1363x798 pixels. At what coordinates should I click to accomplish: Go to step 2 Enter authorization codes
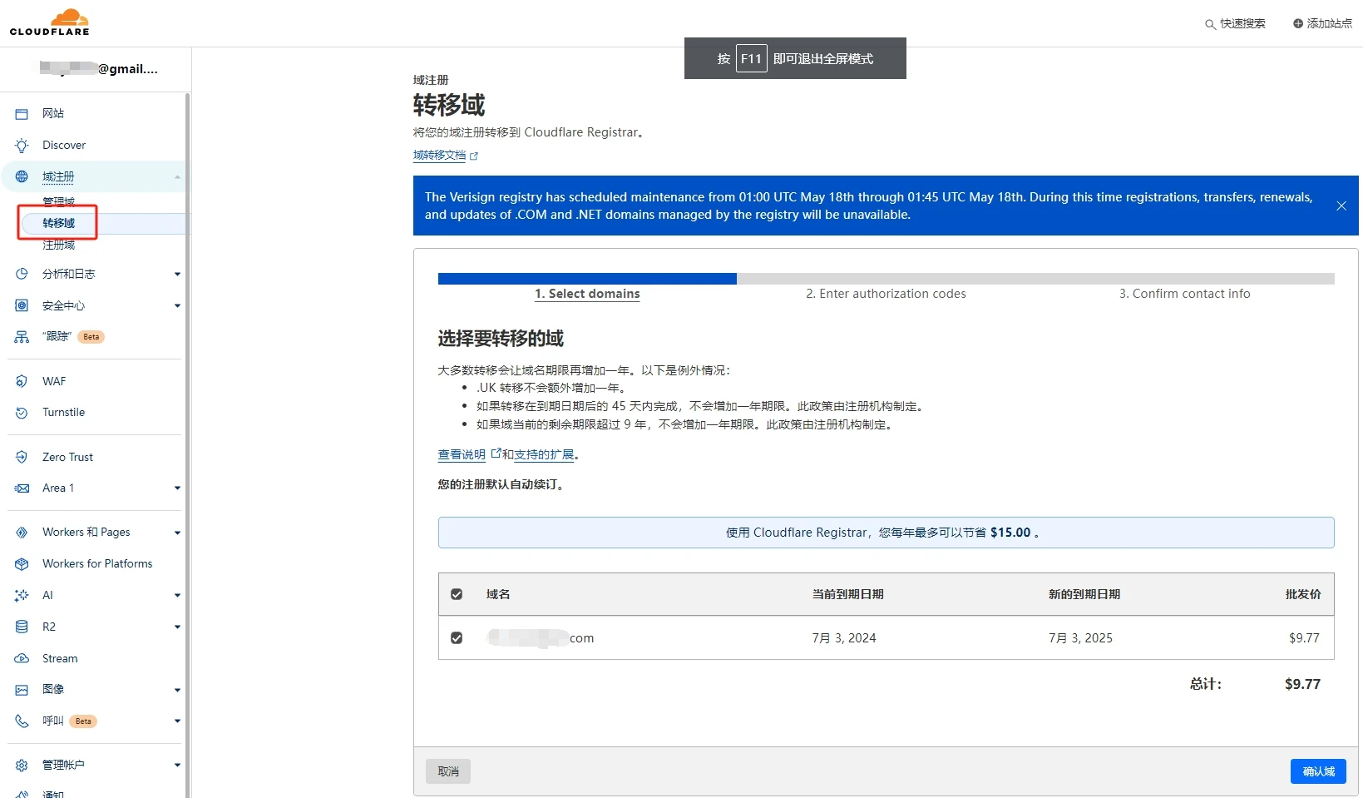click(x=886, y=294)
